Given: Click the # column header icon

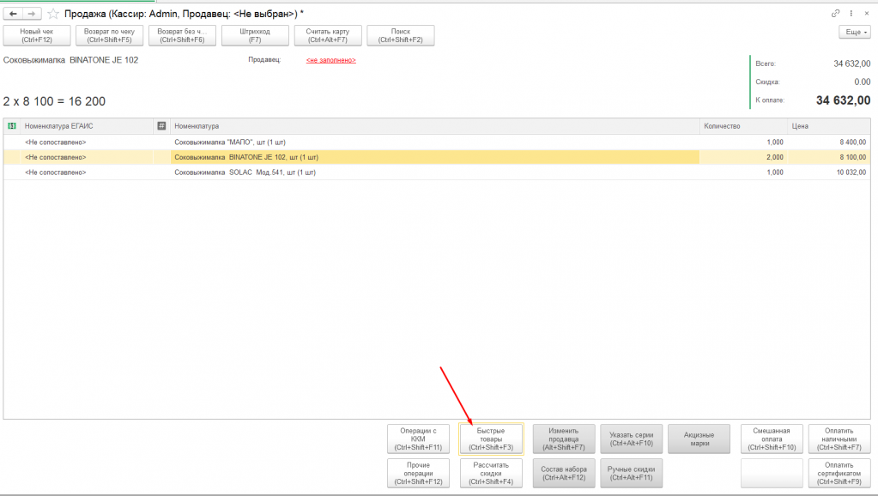Looking at the screenshot, I should pos(161,126).
